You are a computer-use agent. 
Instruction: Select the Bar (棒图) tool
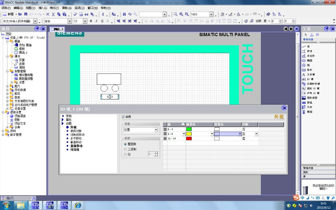point(307,112)
